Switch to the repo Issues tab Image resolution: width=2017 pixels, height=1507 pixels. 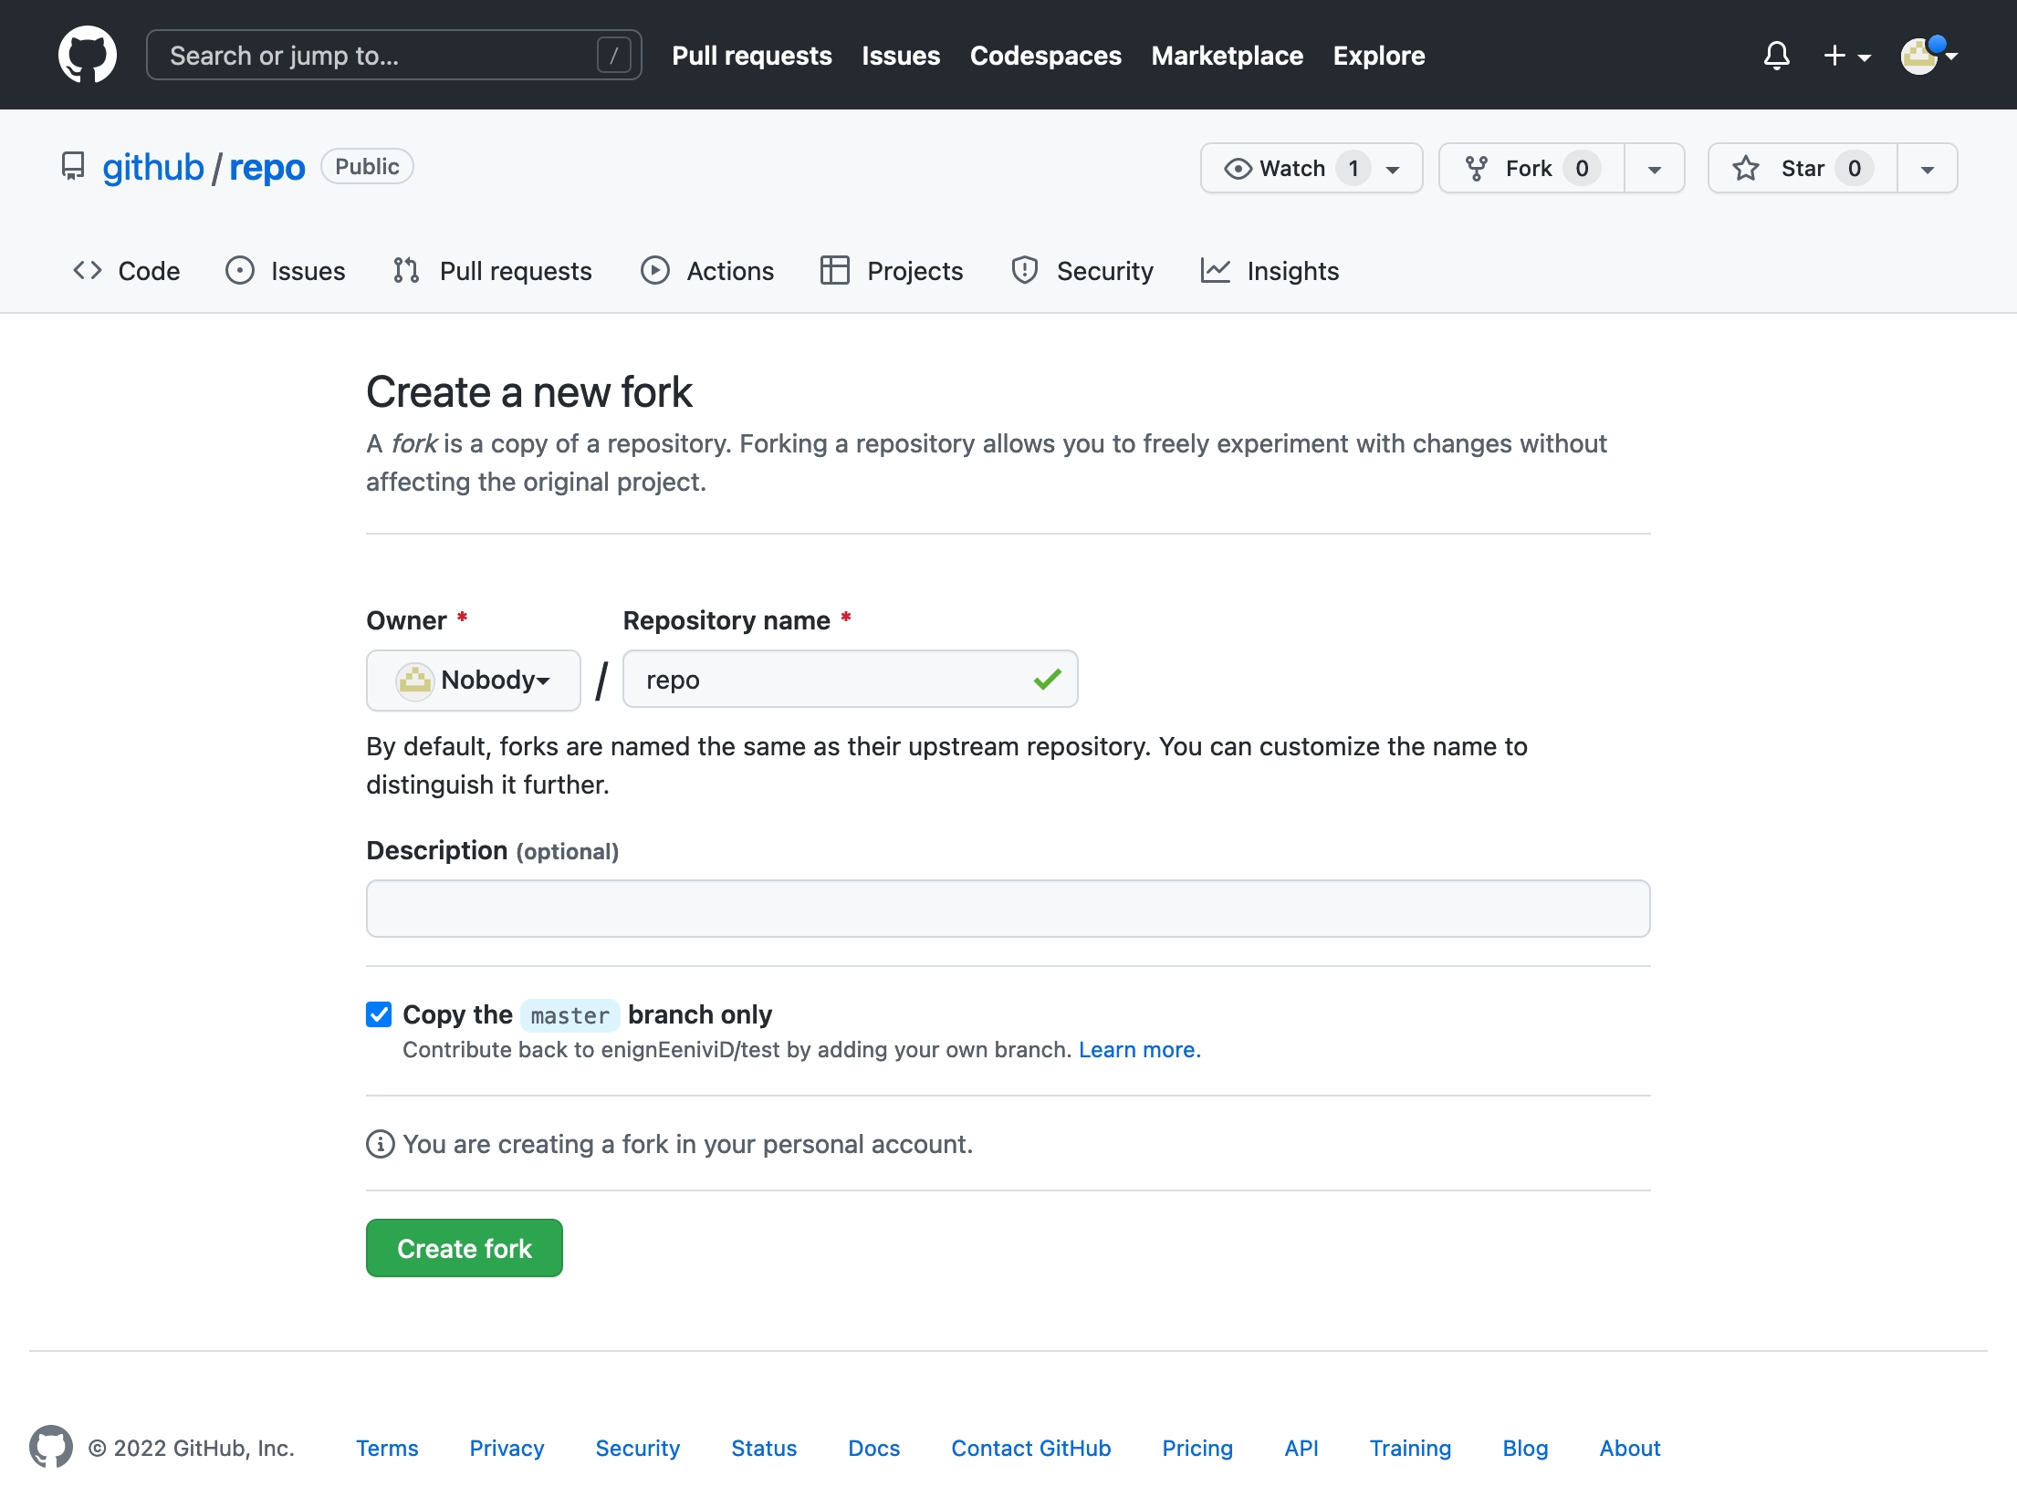click(x=285, y=271)
